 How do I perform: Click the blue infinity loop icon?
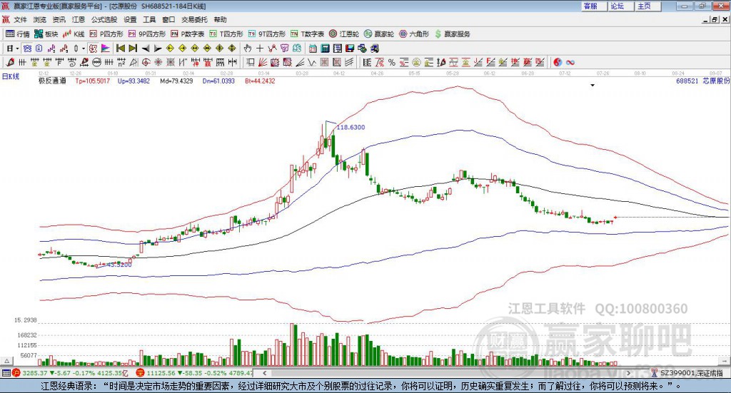(570, 62)
